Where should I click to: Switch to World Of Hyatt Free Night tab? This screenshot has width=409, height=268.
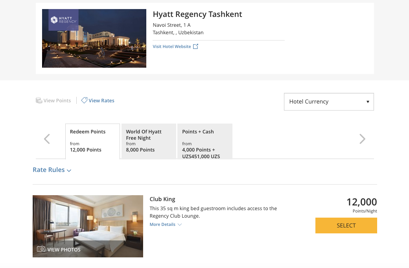[x=149, y=141]
